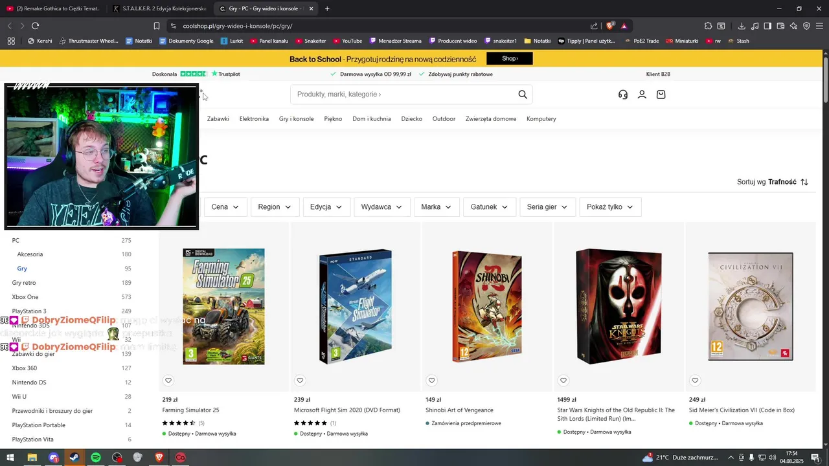Click the search magnifier icon
The width and height of the screenshot is (829, 466).
click(x=523, y=94)
